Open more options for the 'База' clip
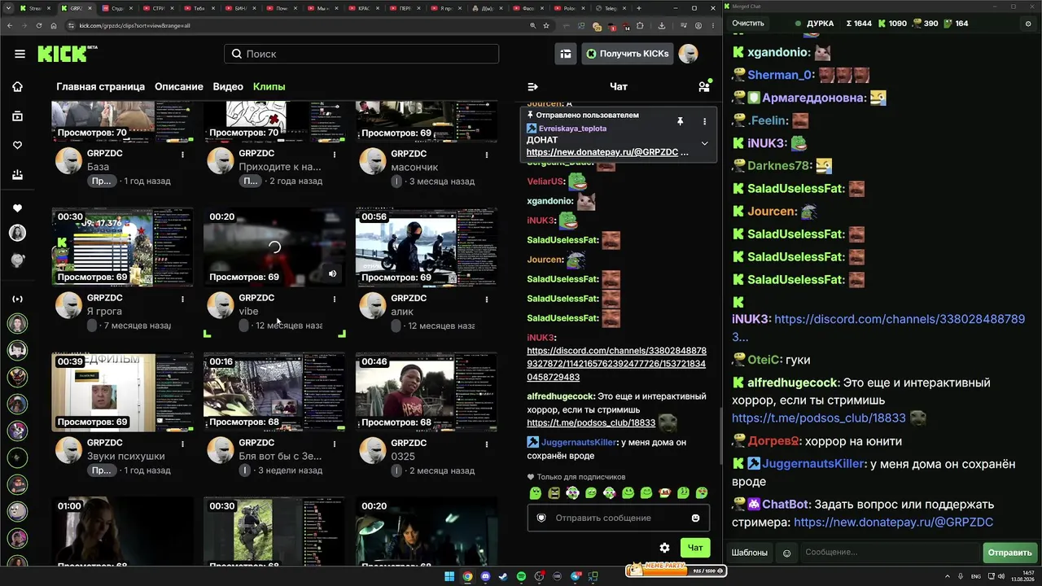Screen dimensions: 1042x586 (x=182, y=155)
